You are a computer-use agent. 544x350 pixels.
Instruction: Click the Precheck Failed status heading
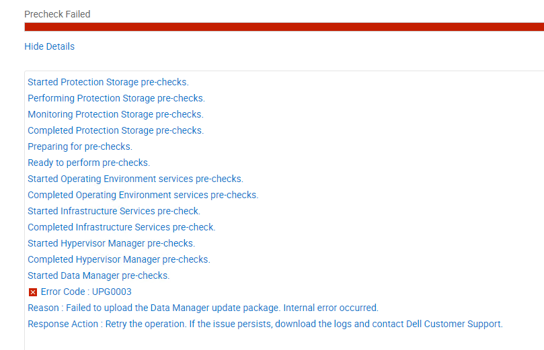57,14
